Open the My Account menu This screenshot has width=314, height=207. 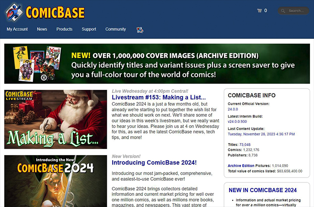(17, 29)
